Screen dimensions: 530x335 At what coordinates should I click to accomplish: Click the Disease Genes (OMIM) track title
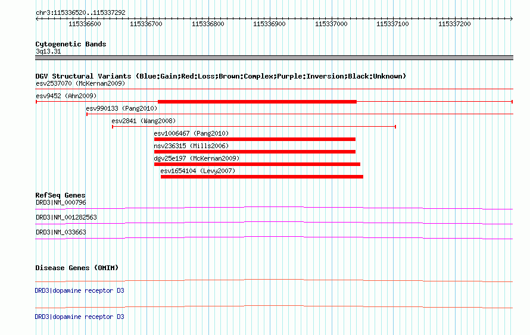point(77,267)
